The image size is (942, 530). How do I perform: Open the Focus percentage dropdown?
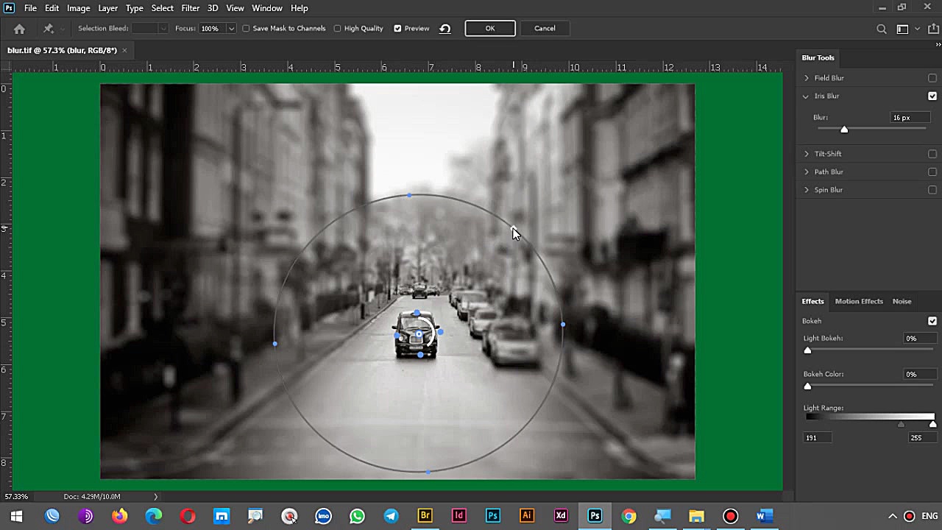coord(231,29)
